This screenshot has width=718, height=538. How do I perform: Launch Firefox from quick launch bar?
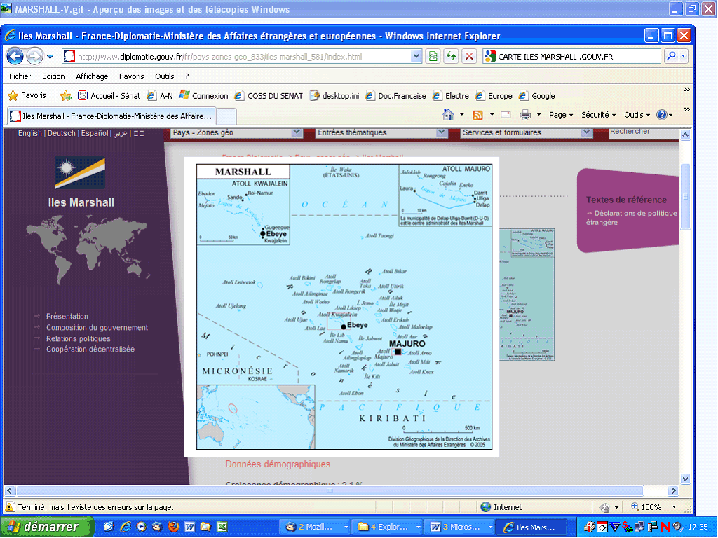point(173,527)
